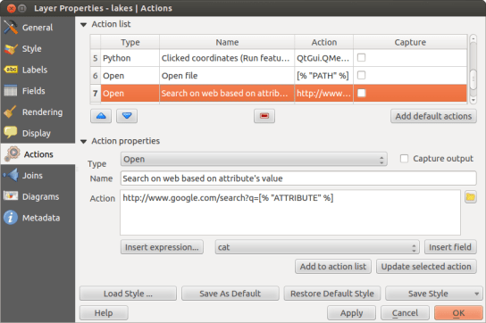This screenshot has width=486, height=323.
Task: Click the Name column header
Action: [x=227, y=42]
